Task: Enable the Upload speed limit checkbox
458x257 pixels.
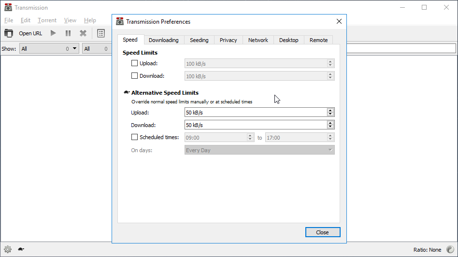Action: (x=134, y=63)
